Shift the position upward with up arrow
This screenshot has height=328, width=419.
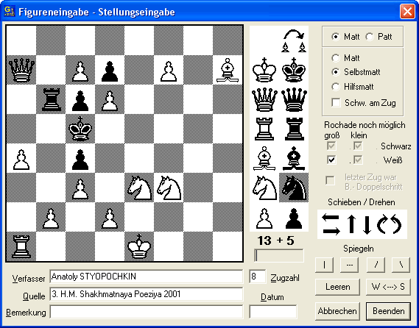(x=352, y=224)
